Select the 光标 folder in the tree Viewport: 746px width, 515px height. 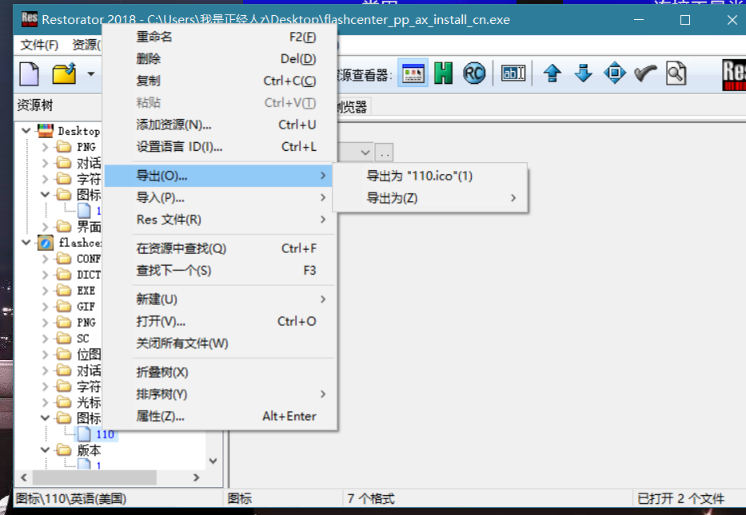click(89, 402)
